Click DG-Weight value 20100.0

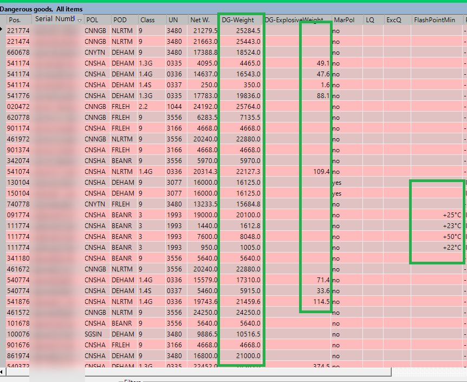[248, 215]
